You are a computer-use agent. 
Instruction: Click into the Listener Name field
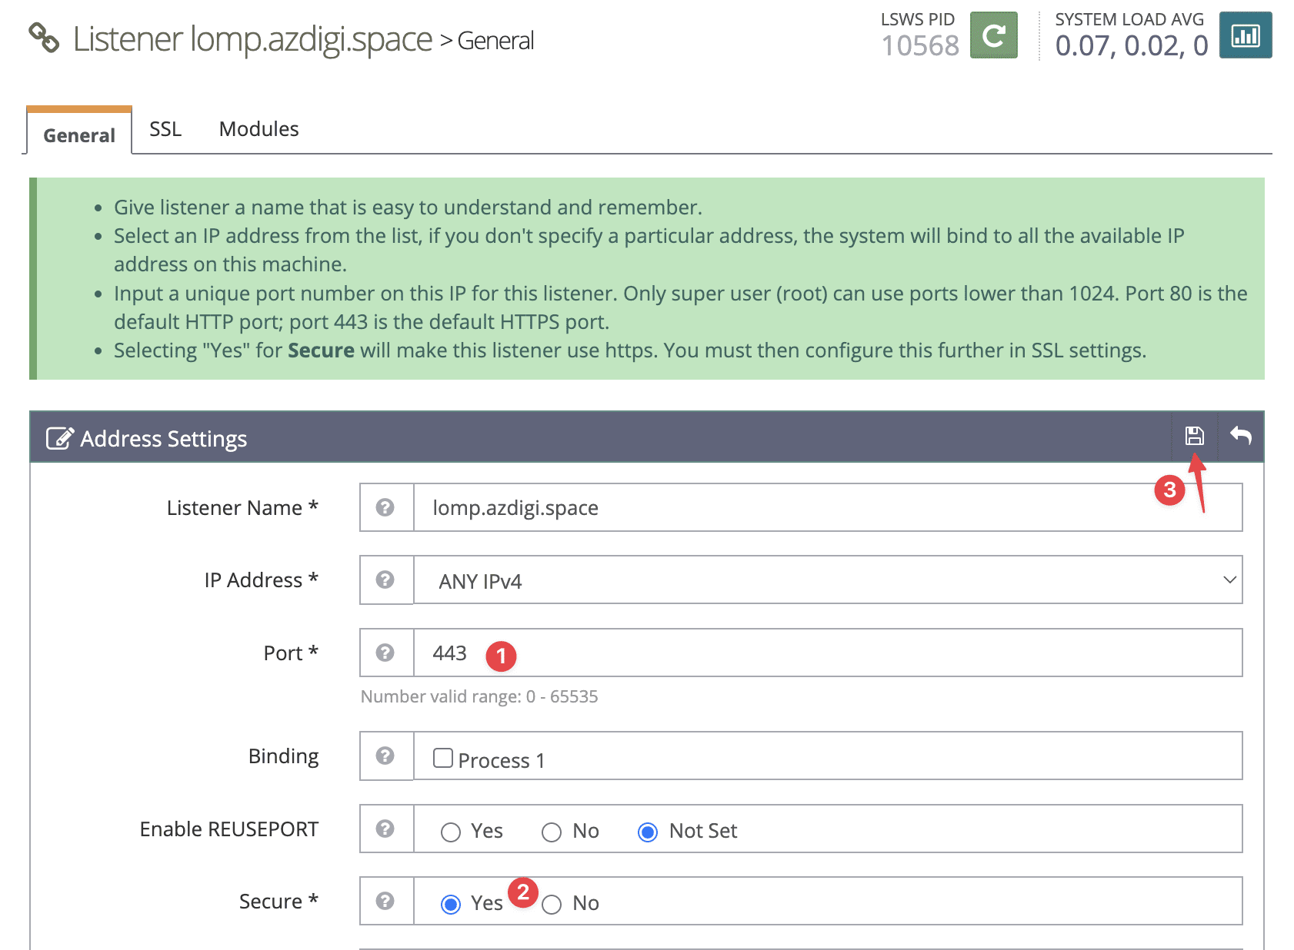[x=785, y=507]
